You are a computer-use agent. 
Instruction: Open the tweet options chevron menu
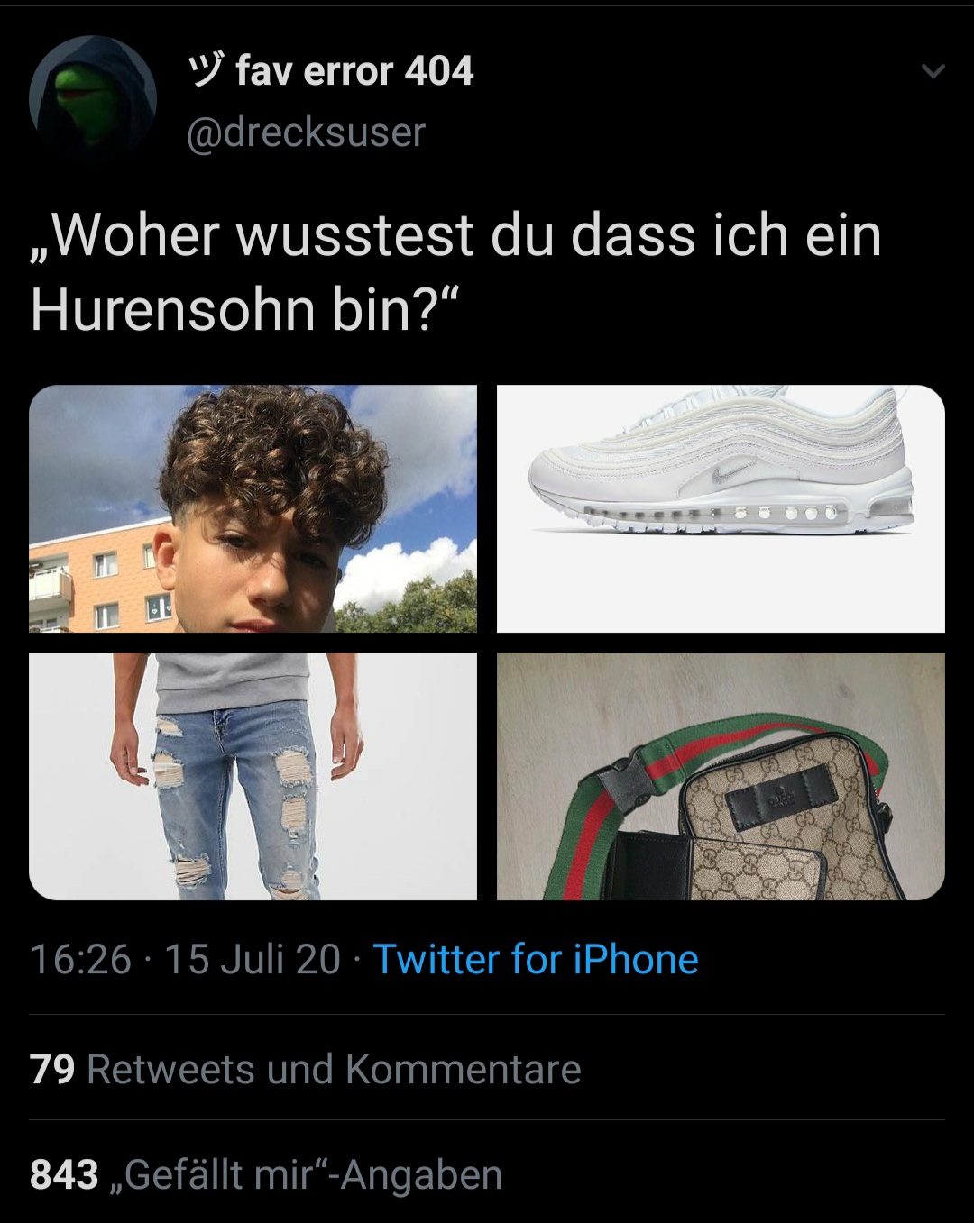[x=933, y=70]
